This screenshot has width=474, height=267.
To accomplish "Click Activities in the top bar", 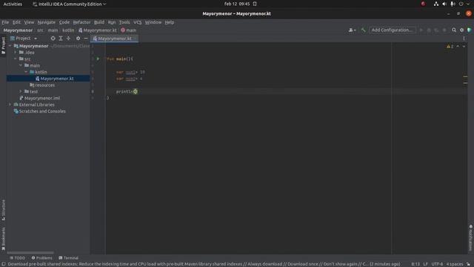I will click(x=13, y=4).
